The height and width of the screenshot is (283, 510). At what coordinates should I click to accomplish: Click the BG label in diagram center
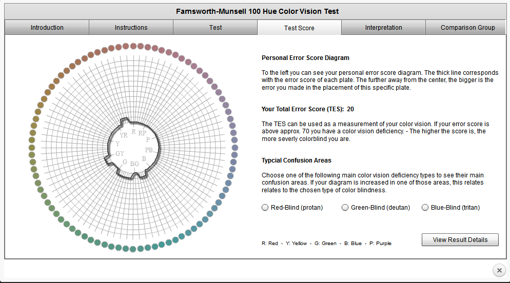(134, 164)
